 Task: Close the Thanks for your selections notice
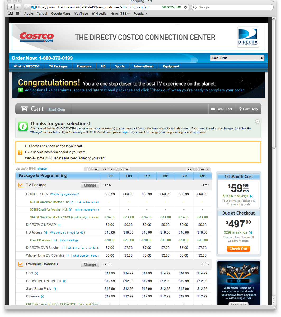(x=257, y=122)
